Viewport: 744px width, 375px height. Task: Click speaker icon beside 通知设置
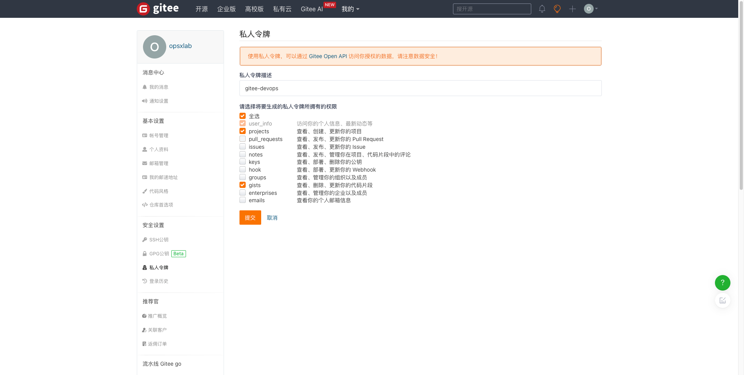145,101
